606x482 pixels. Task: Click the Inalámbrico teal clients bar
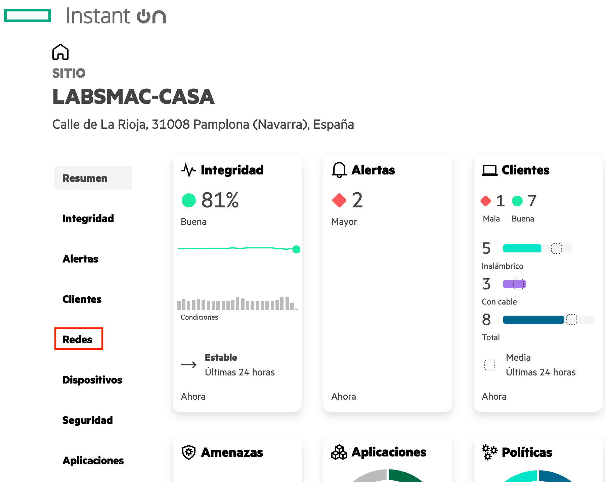tap(522, 248)
